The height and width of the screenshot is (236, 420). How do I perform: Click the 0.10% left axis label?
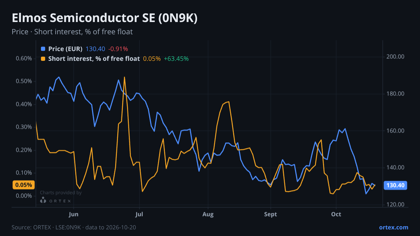[24, 173]
